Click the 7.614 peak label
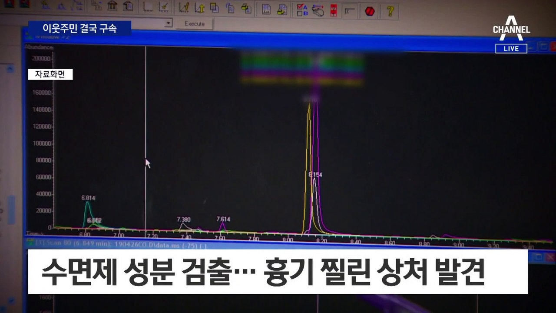The image size is (556, 313). click(223, 219)
